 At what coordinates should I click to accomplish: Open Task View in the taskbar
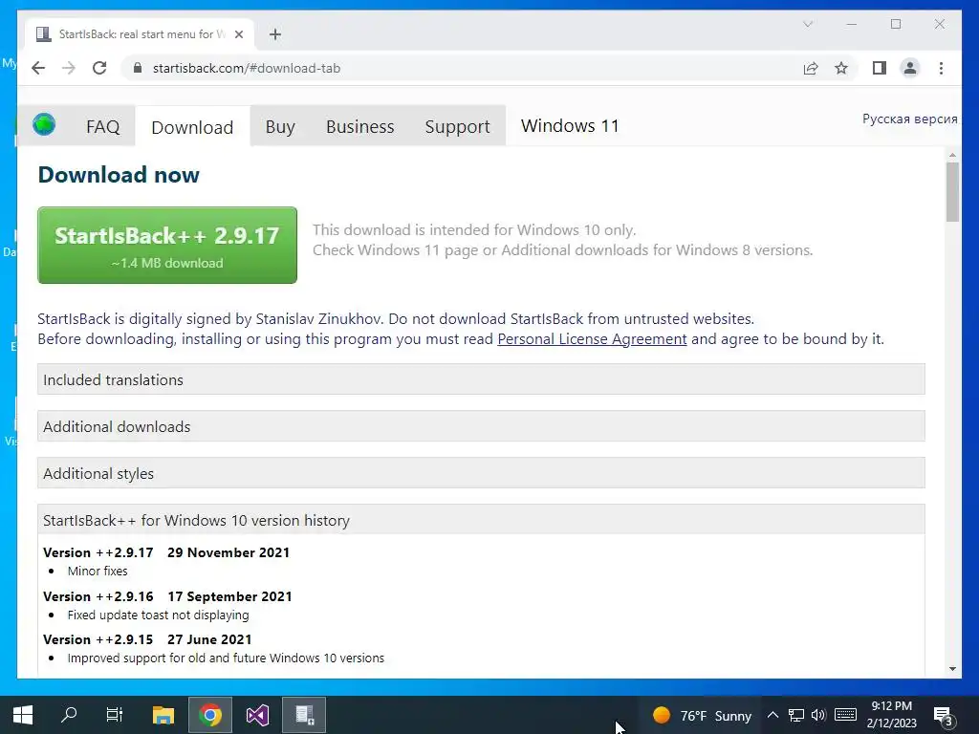click(x=115, y=715)
